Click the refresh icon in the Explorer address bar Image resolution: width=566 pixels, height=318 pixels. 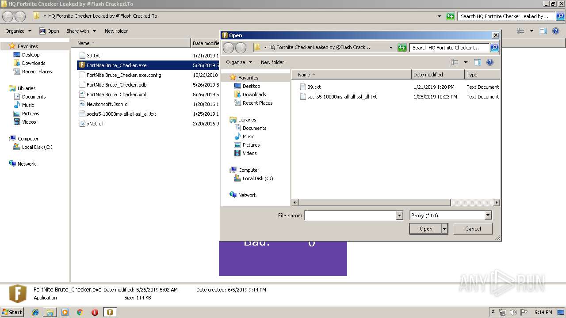point(450,16)
